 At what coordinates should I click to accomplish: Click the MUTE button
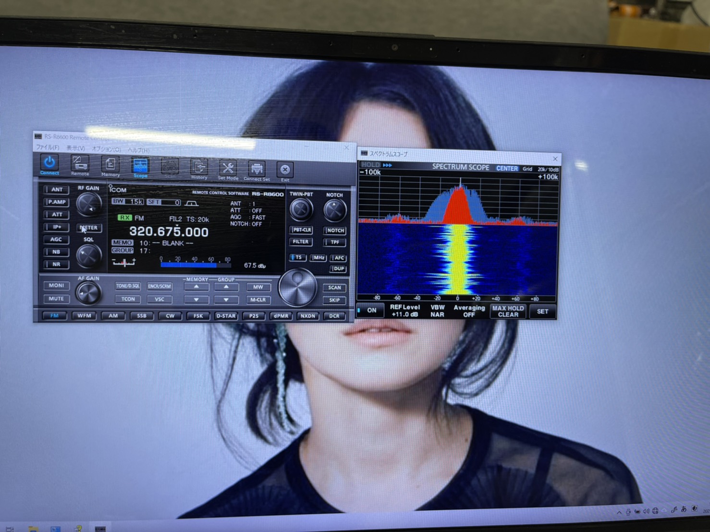tap(56, 299)
